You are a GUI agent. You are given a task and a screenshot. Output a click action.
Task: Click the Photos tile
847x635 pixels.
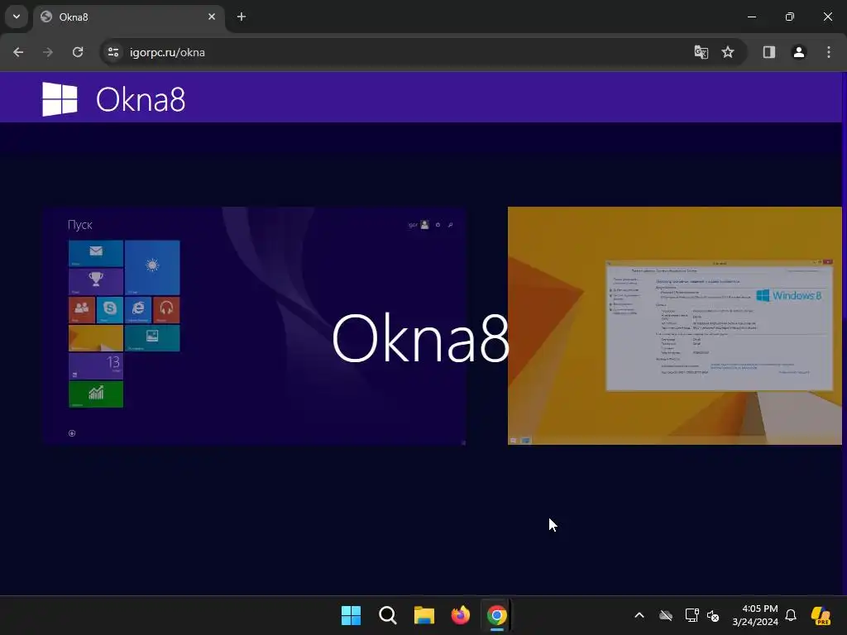pyautogui.click(x=152, y=338)
